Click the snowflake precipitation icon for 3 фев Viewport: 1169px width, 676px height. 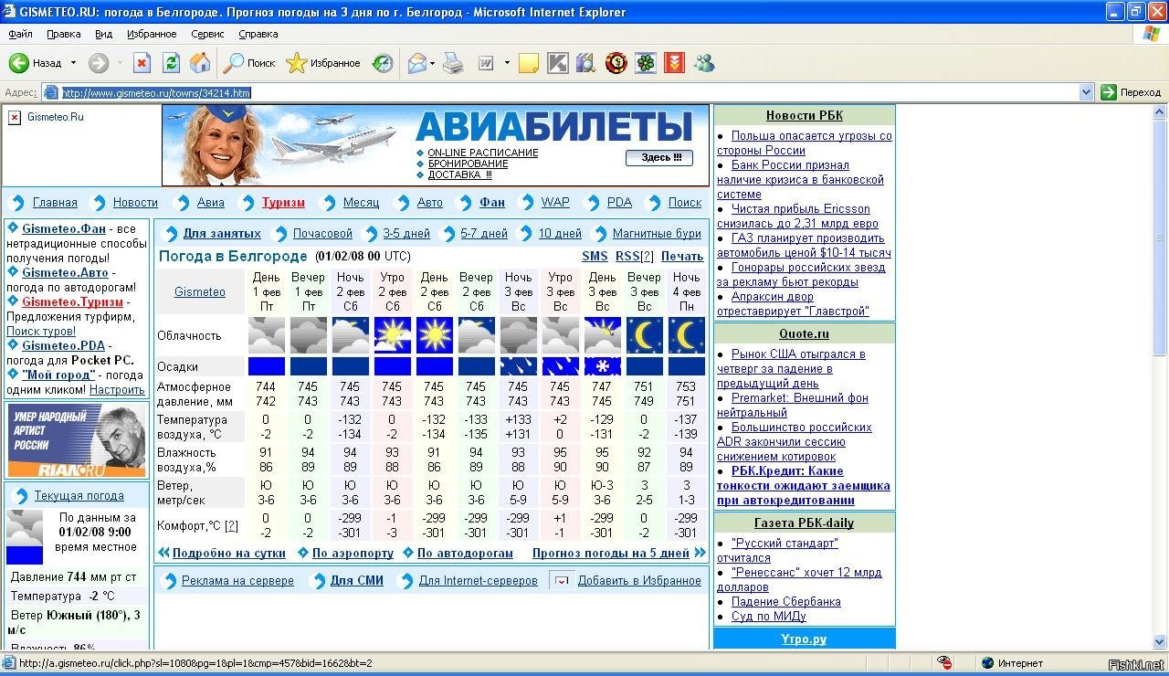coord(603,366)
